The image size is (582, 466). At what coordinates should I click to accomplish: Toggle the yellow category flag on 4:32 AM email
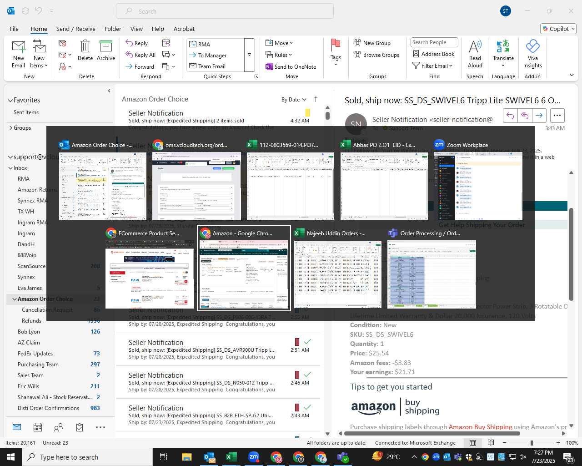[307, 112]
